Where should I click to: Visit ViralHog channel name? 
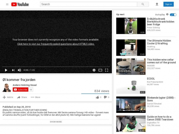(151, 47)
